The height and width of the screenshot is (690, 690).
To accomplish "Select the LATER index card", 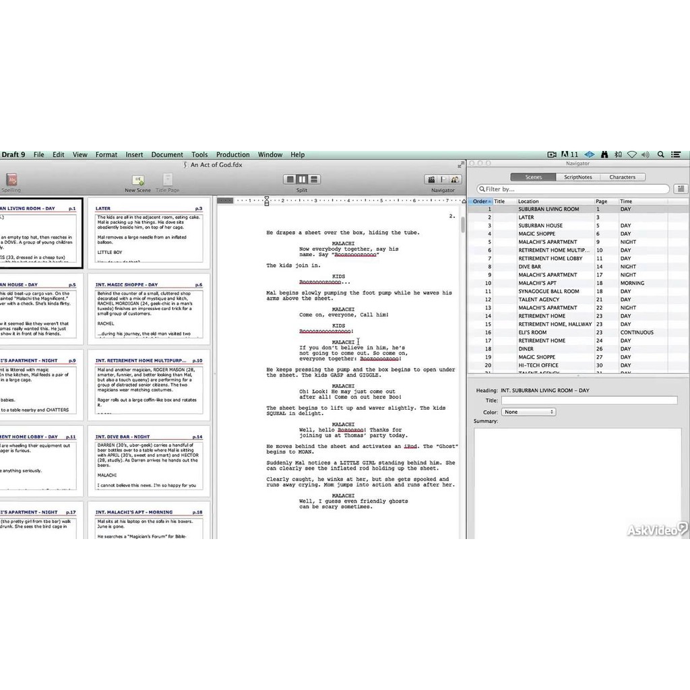I will [149, 233].
